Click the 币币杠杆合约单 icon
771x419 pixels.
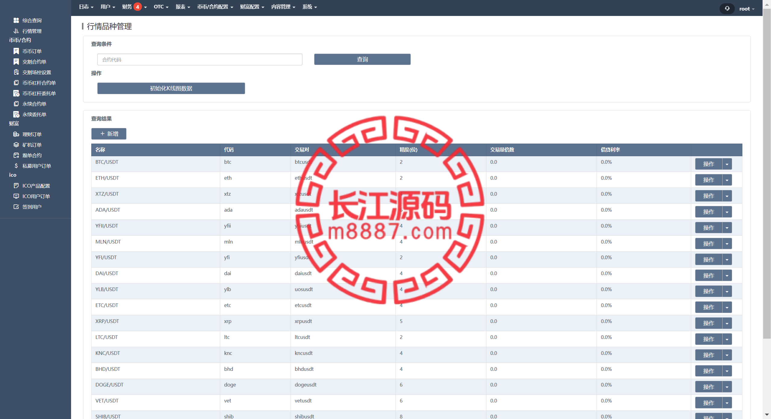click(16, 83)
